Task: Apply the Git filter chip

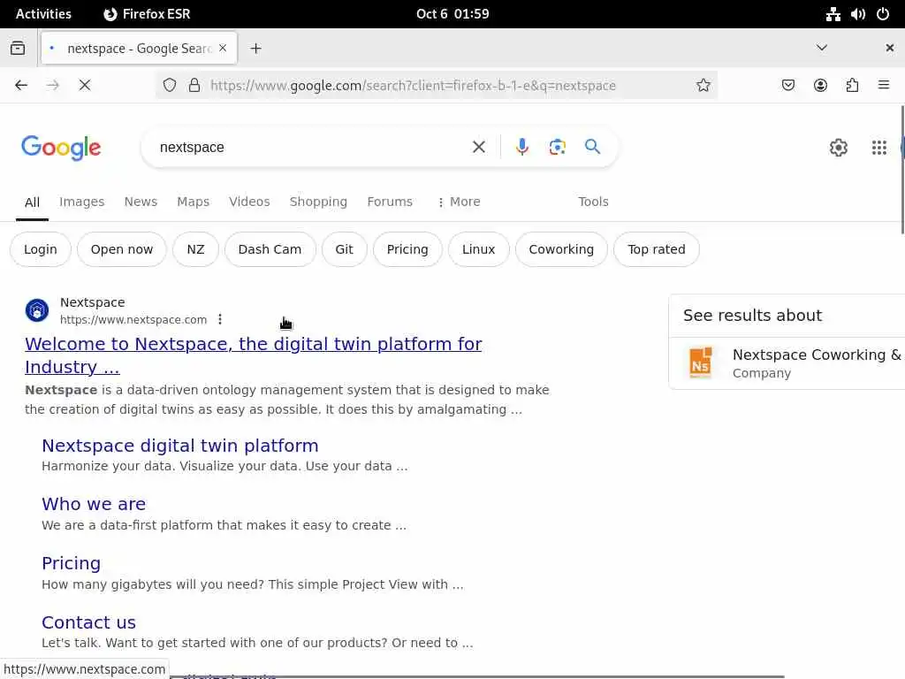Action: tap(344, 249)
